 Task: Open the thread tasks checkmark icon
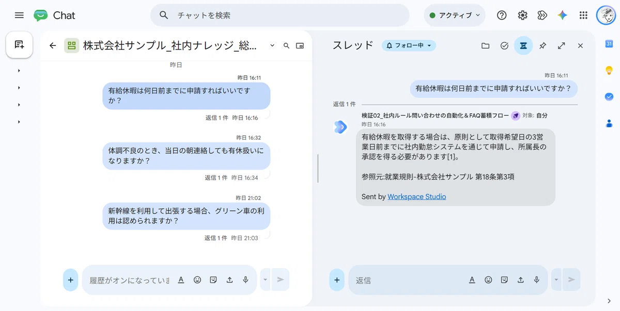(505, 45)
